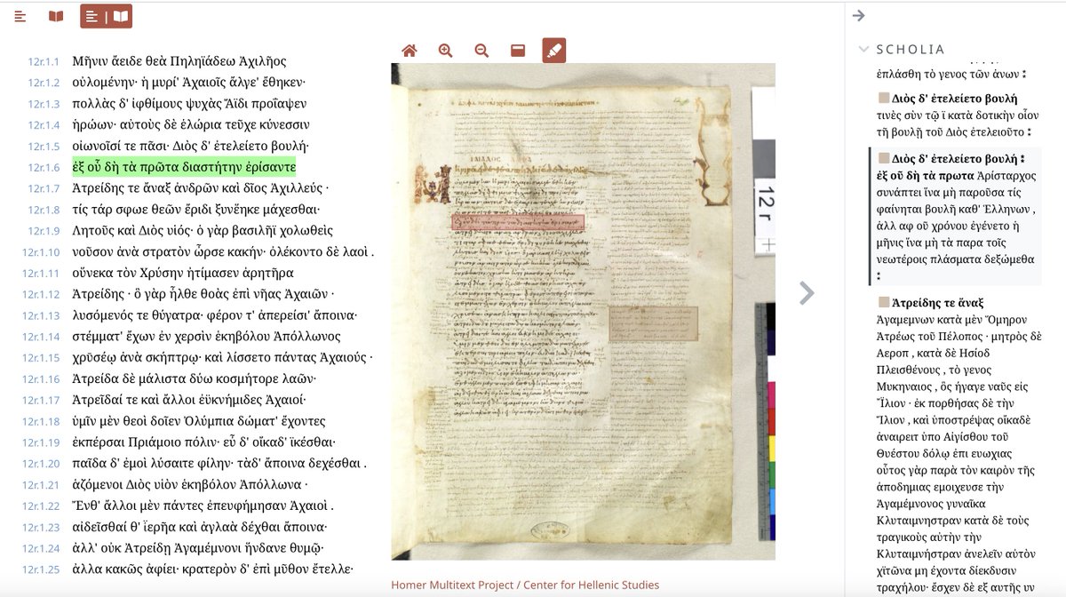1066x597 pixels.
Task: Select line starting πολλὰς δ' ἰφθίμους
Action: point(189,104)
